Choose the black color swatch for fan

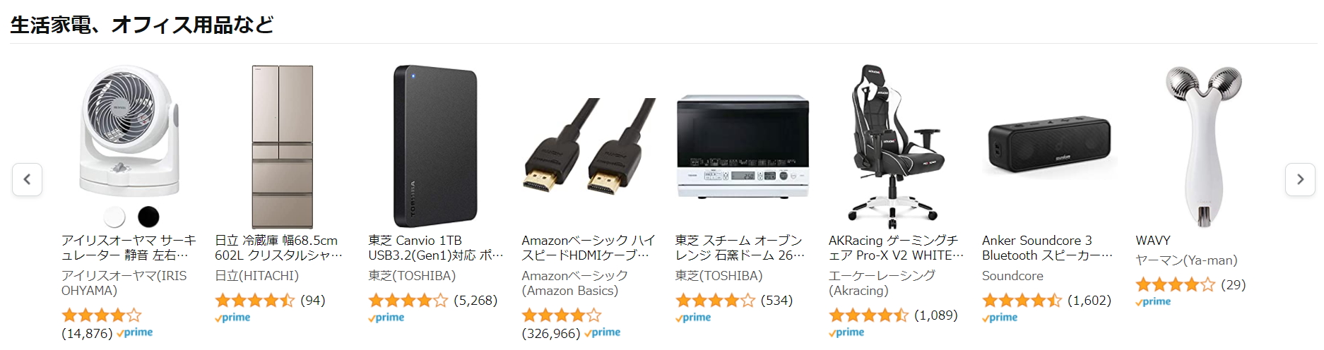click(148, 217)
